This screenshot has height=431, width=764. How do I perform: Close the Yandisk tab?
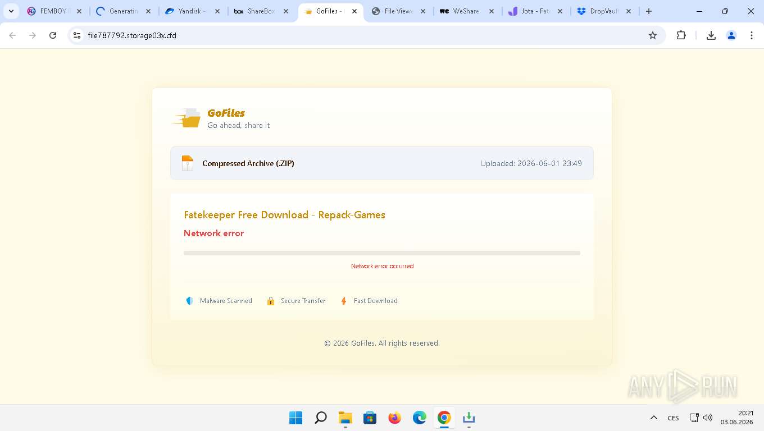click(217, 11)
